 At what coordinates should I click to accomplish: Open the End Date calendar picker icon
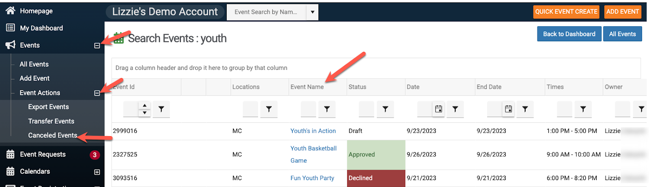coord(508,109)
